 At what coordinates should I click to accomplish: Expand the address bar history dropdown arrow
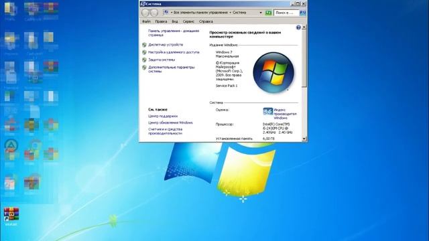point(261,13)
